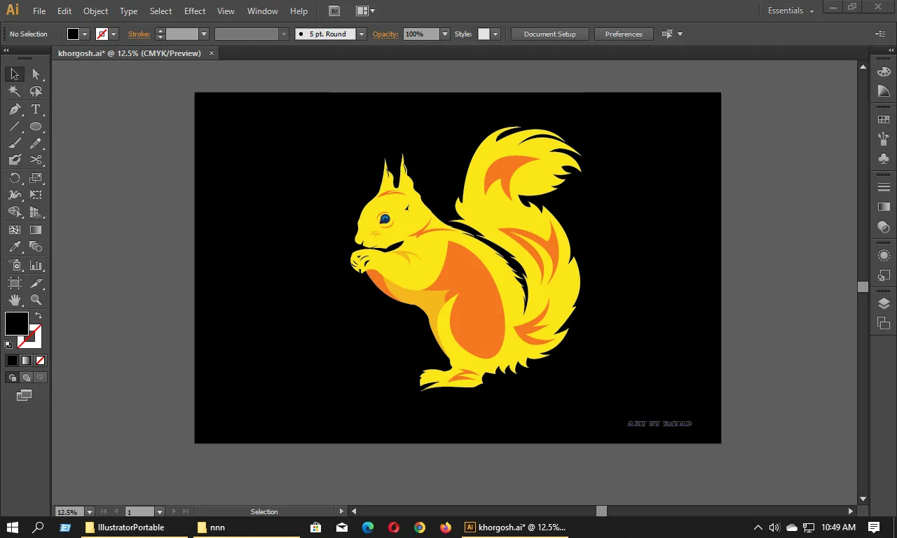Screen dimensions: 897x538
Task: Select the Hand tool
Action: (14, 300)
